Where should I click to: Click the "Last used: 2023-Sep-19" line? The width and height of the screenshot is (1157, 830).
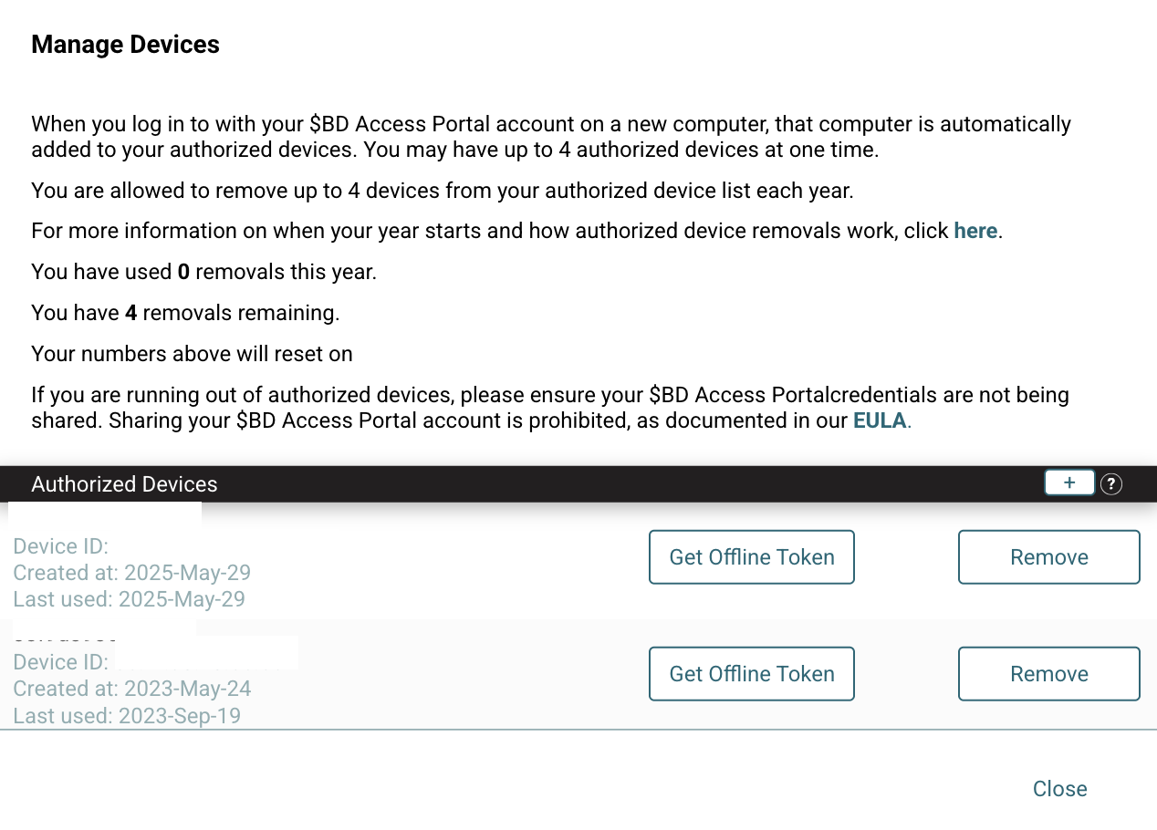(x=127, y=716)
